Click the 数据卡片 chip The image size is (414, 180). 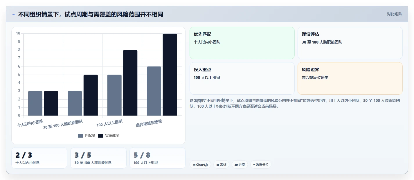[x=261, y=165]
